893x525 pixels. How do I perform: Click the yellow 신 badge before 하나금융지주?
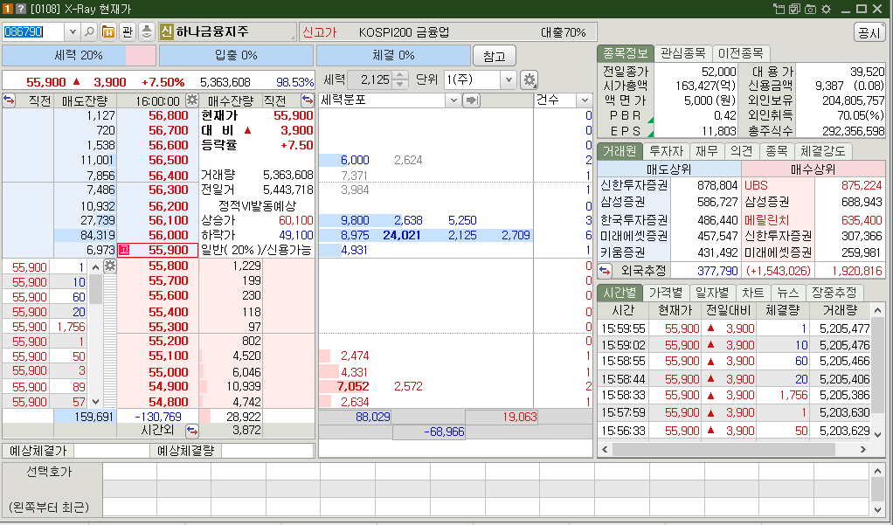tap(166, 32)
